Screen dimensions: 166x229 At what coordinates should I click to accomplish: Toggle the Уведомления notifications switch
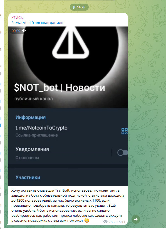click(x=123, y=153)
